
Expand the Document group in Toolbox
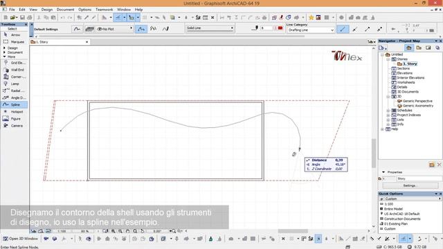(4, 53)
